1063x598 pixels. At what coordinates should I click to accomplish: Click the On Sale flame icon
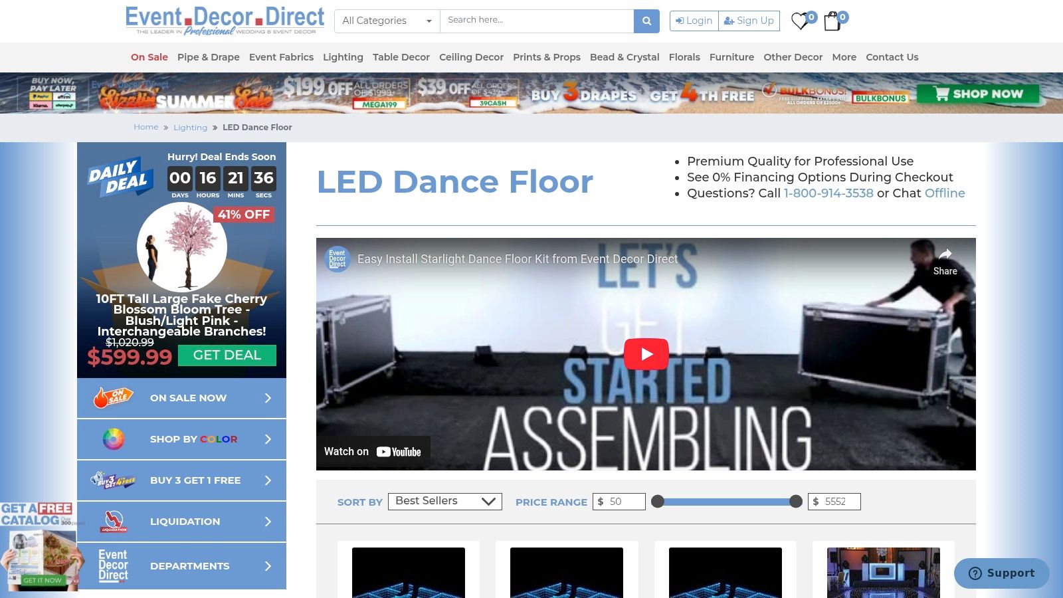pyautogui.click(x=114, y=398)
